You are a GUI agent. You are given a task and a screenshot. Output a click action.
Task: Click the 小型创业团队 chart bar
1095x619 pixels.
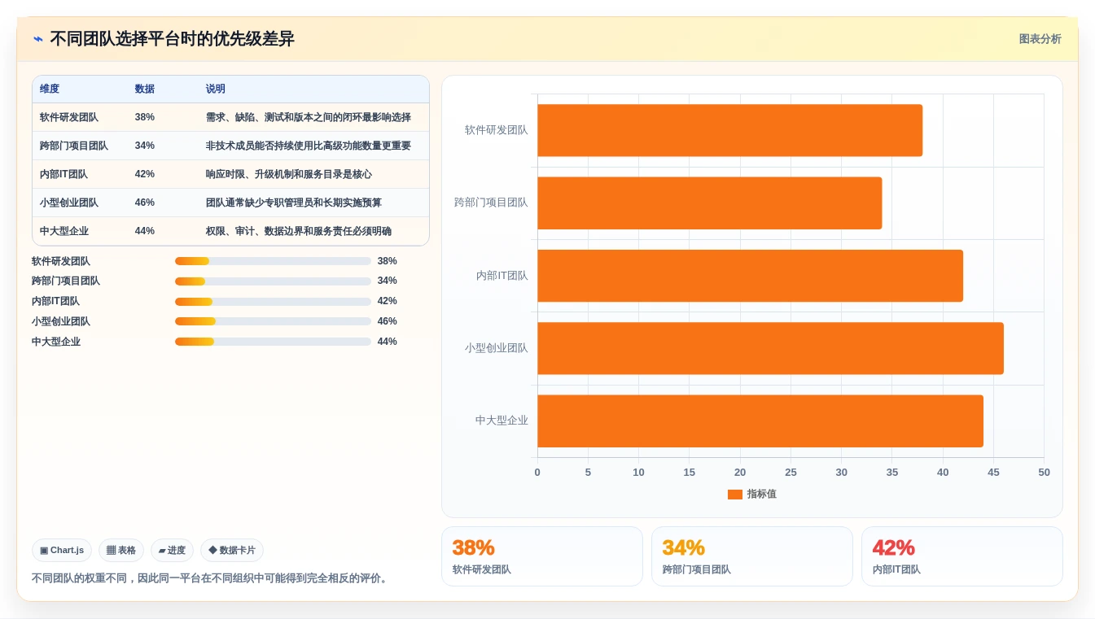[770, 348]
